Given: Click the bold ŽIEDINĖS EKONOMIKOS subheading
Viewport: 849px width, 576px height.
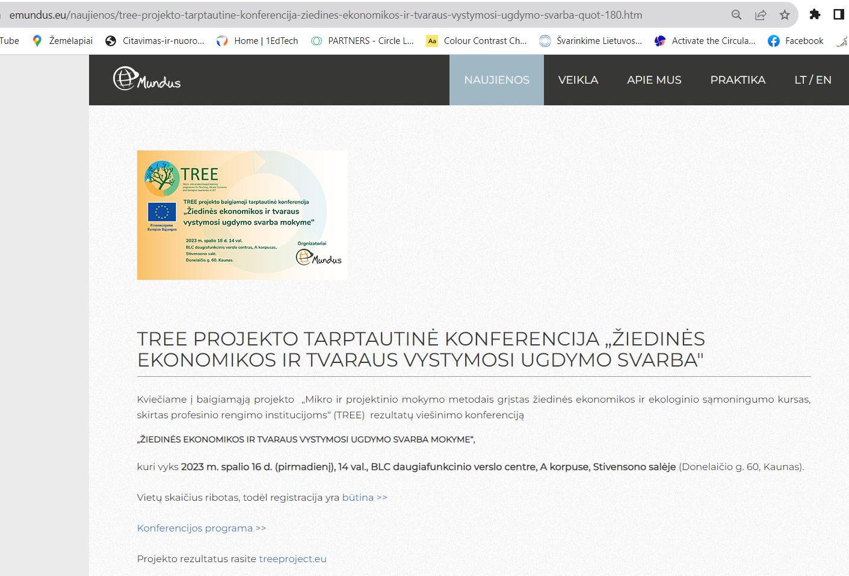Looking at the screenshot, I should (306, 439).
